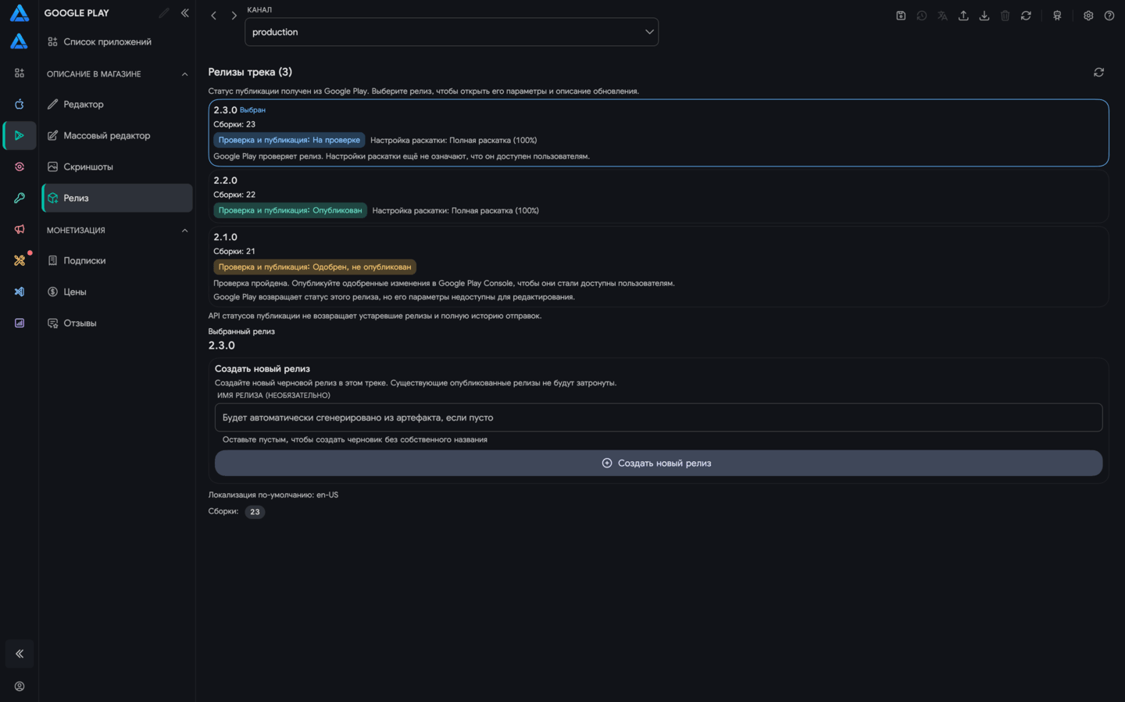Open settings gear in top toolbar

click(x=1088, y=16)
